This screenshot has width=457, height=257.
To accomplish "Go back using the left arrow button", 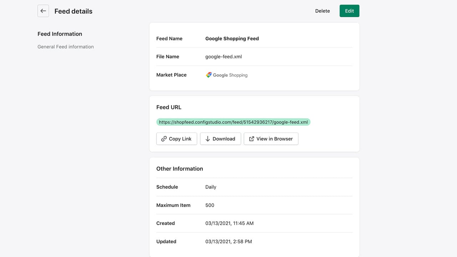I will (x=43, y=11).
